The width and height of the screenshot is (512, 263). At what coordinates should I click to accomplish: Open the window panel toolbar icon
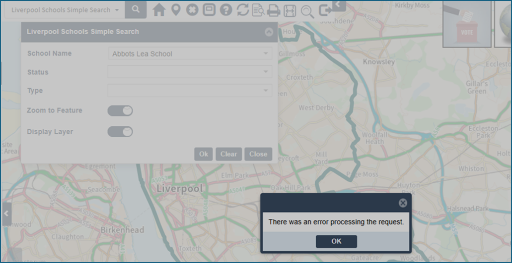[x=209, y=10]
